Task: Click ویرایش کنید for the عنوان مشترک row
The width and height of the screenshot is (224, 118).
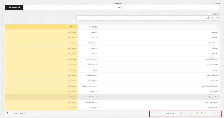Action: pyautogui.click(x=72, y=107)
